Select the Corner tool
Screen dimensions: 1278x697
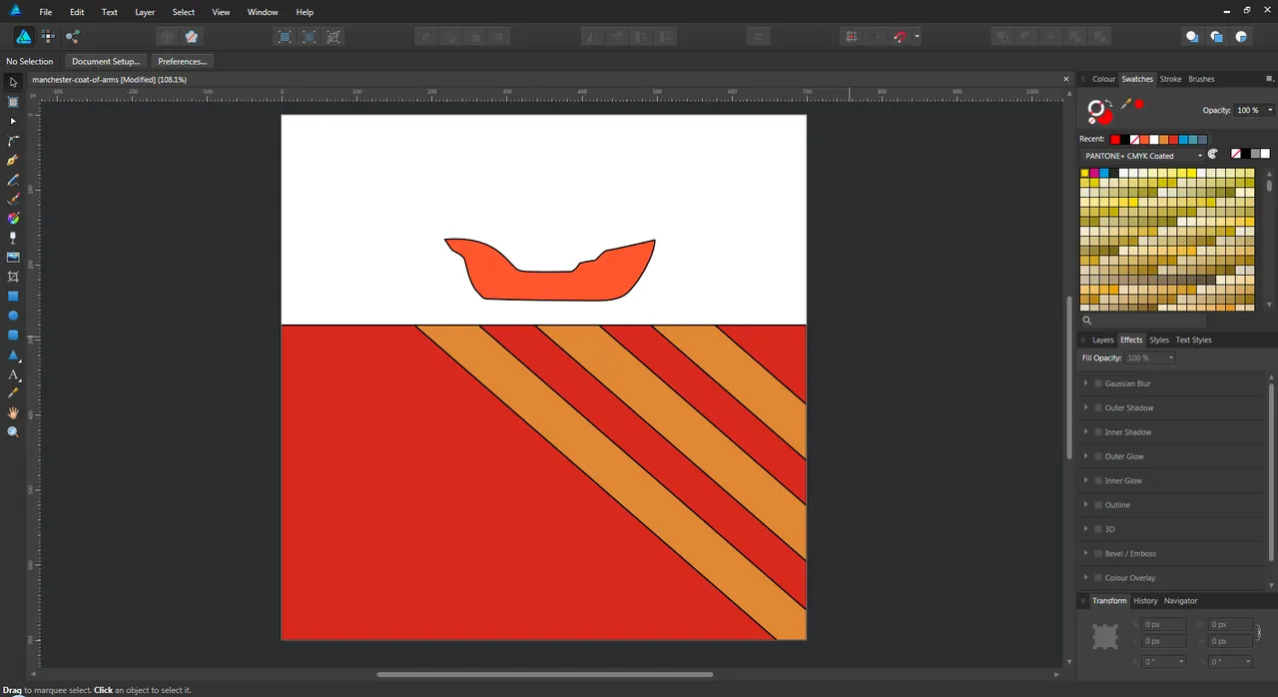pyautogui.click(x=13, y=141)
